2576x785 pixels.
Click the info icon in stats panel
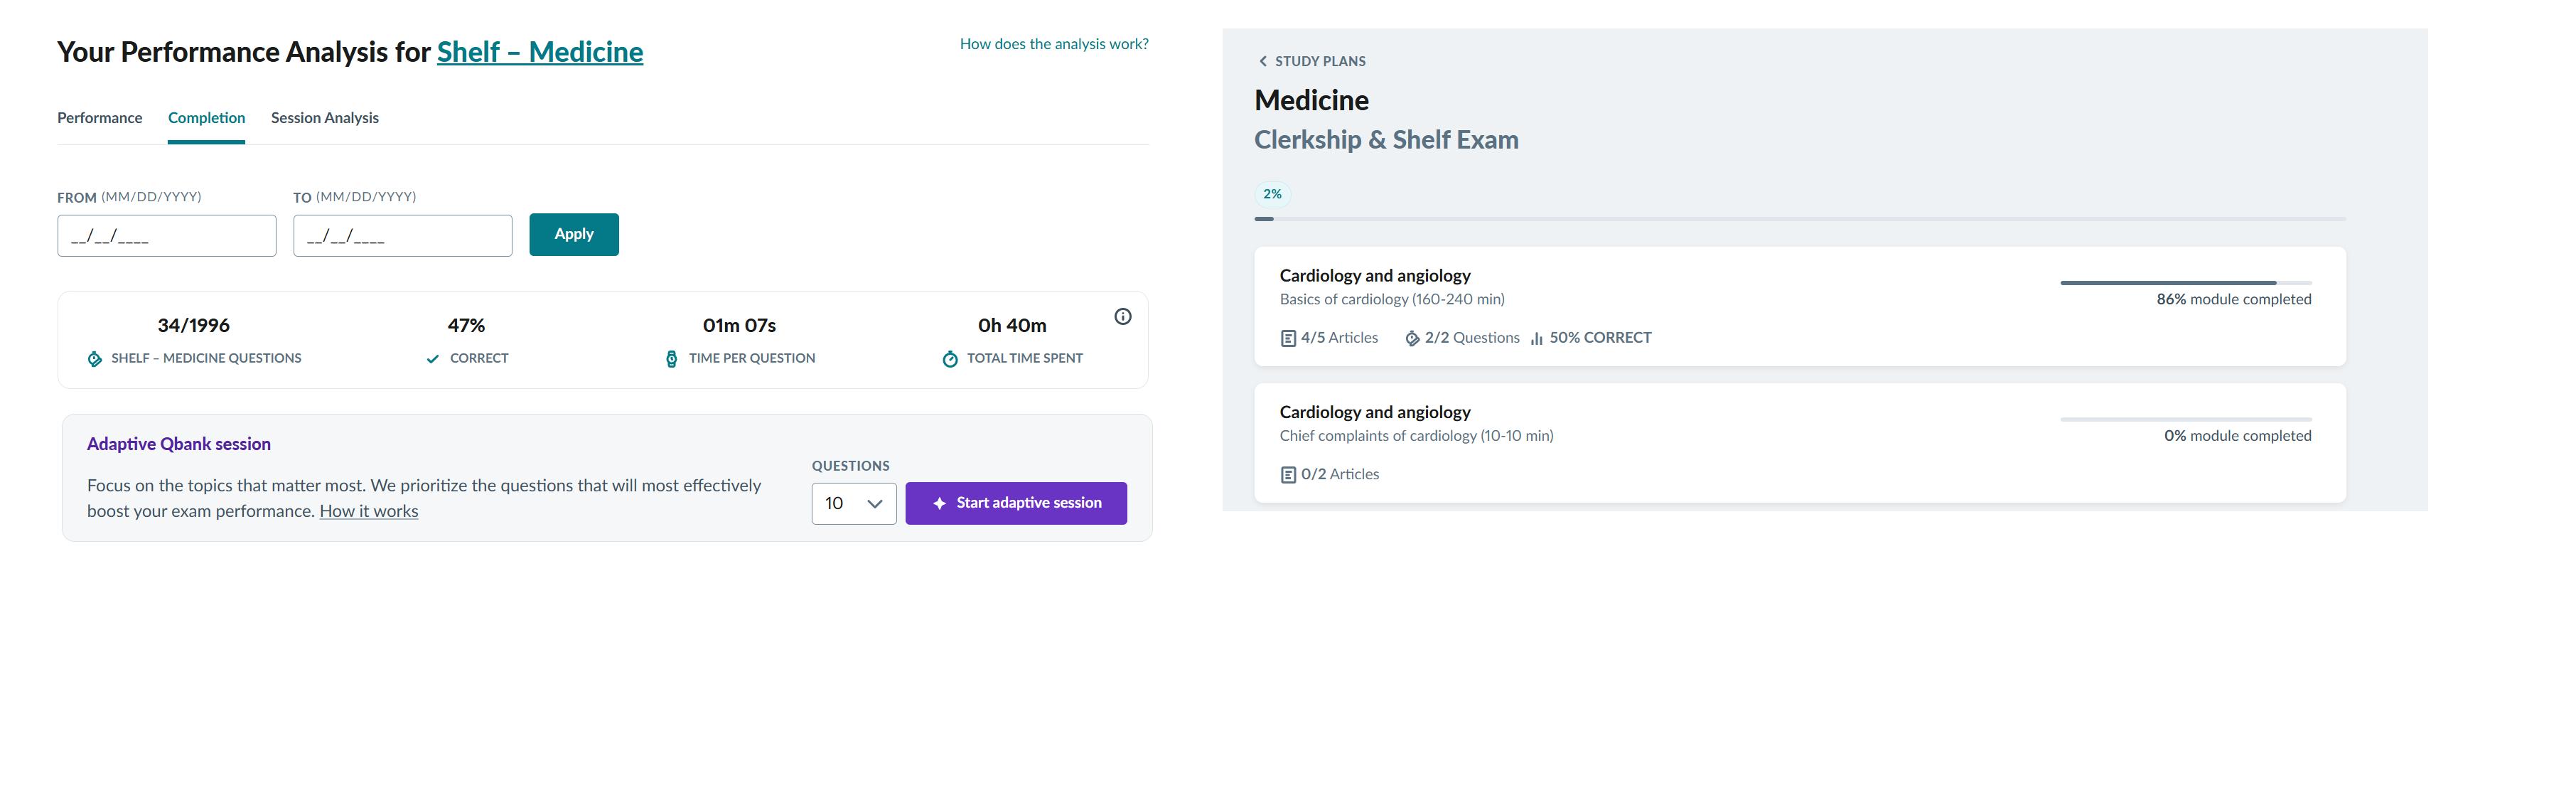[x=1122, y=317]
